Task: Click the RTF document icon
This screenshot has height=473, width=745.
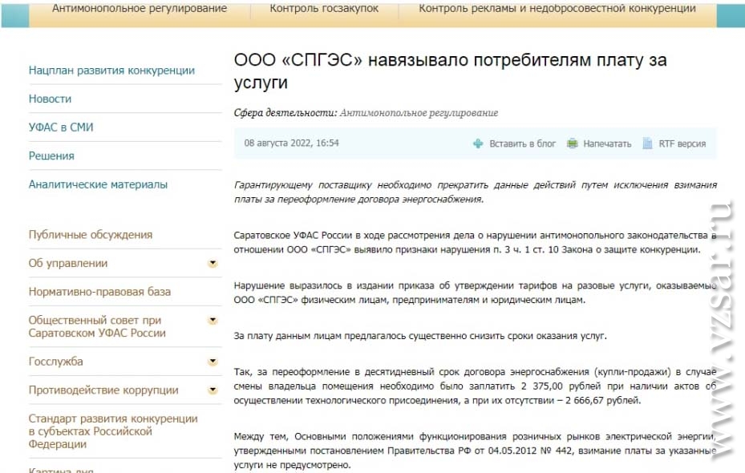Action: (647, 144)
